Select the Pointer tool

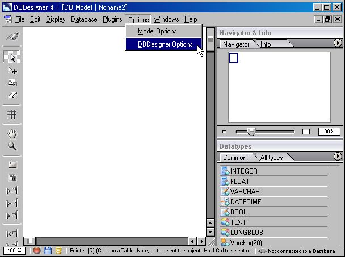[12, 57]
